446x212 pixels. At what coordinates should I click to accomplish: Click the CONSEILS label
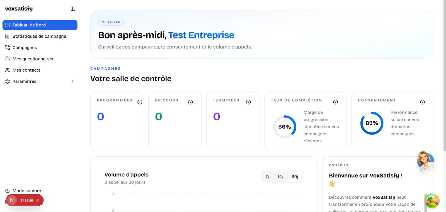coord(339,165)
